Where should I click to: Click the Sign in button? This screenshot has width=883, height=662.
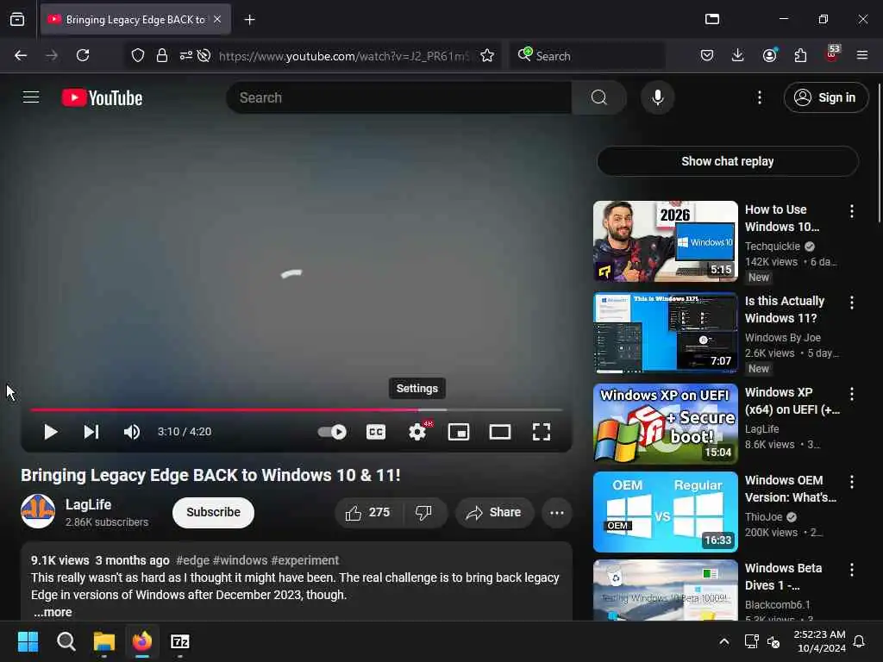coord(825,97)
